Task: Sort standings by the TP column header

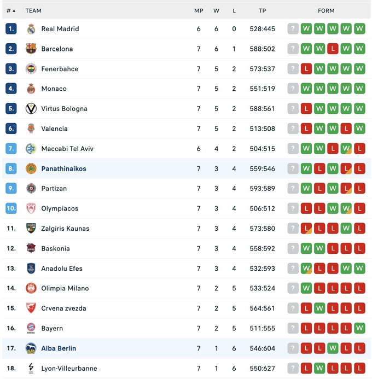Action: [262, 10]
